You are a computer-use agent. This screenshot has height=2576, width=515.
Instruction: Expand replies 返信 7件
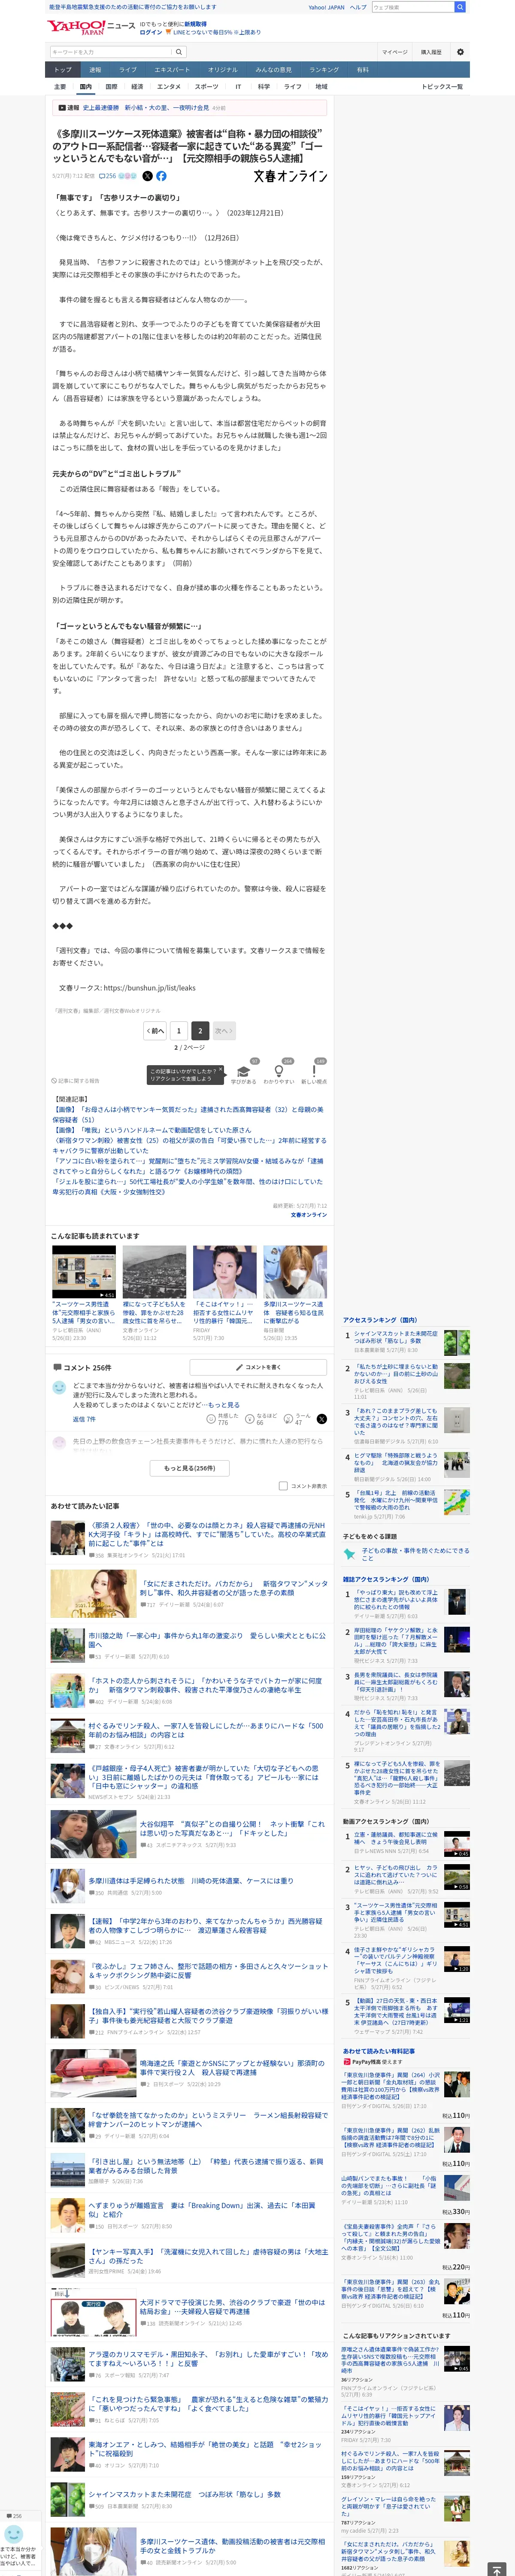click(84, 1419)
